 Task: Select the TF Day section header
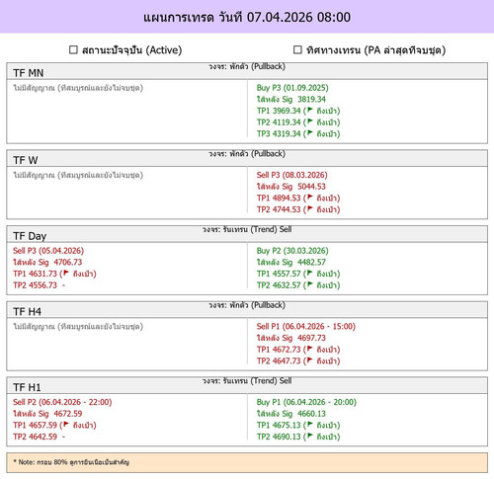[247, 234]
